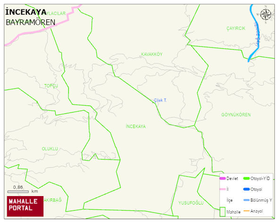Screen dimensions: 279x223
Task: Select the ÇAYIRCIK neighborhood label
Action: [236, 28]
